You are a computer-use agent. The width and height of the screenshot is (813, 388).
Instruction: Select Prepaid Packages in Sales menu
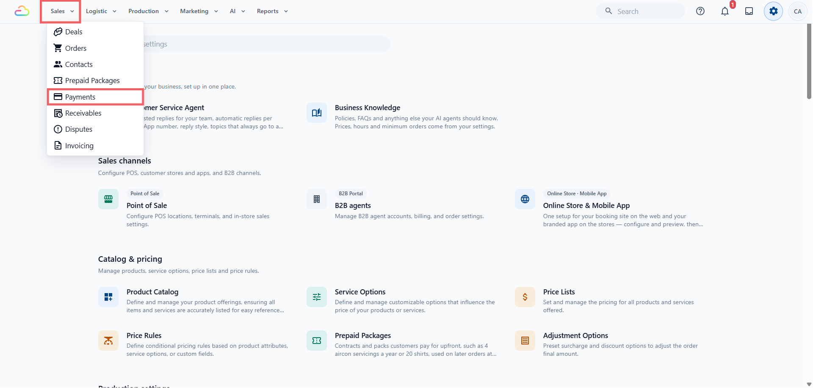click(95, 80)
